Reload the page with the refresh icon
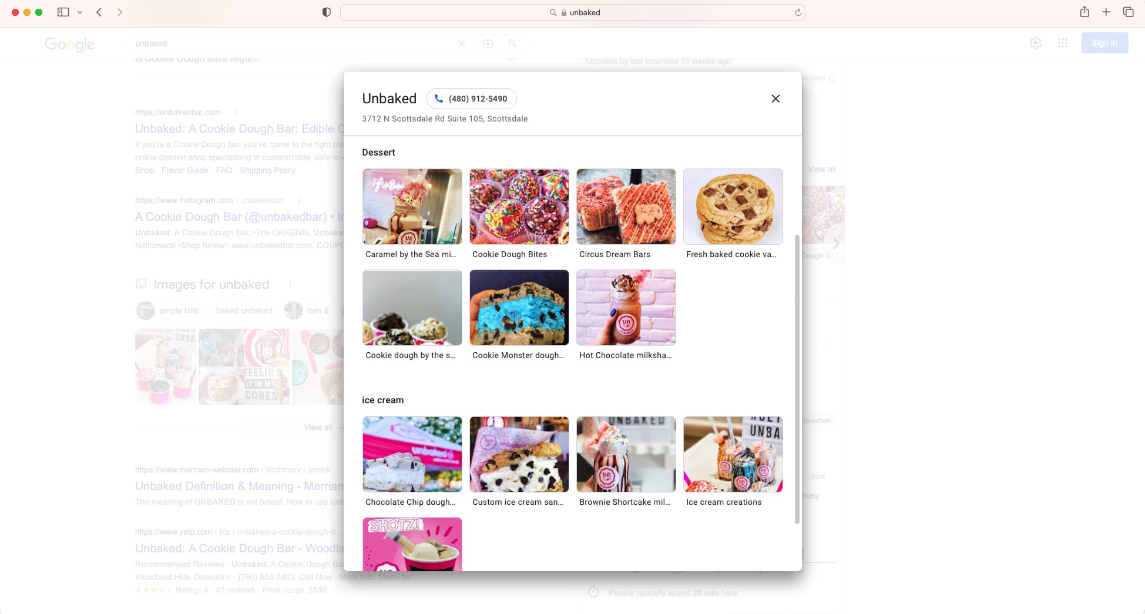The width and height of the screenshot is (1145, 614). click(798, 12)
